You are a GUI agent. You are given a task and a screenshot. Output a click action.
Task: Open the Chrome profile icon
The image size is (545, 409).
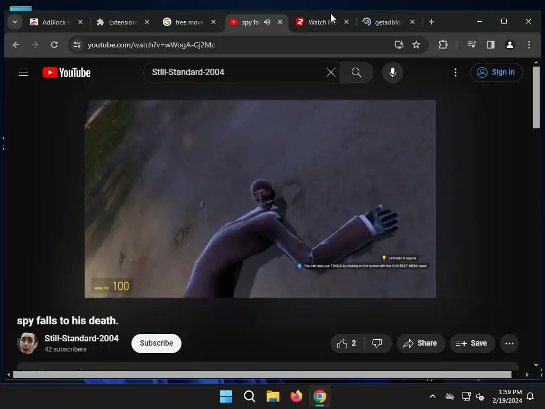click(x=509, y=45)
